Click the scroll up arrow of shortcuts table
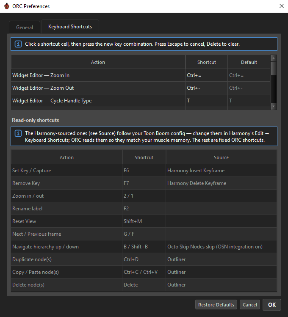This screenshot has height=317, width=288. [274, 58]
